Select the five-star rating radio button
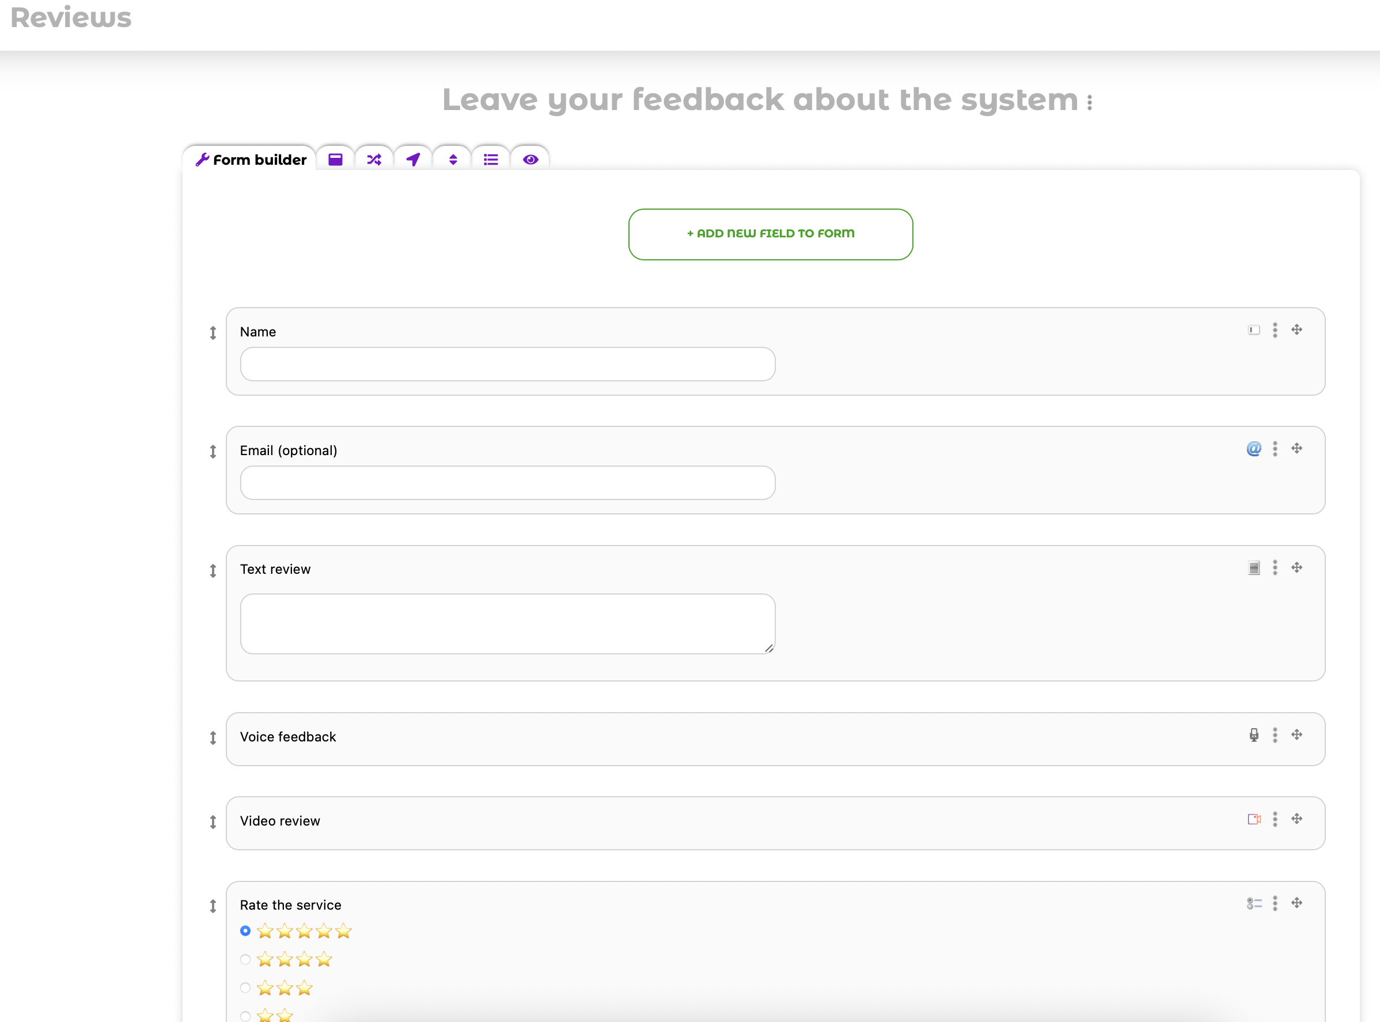 click(x=245, y=930)
